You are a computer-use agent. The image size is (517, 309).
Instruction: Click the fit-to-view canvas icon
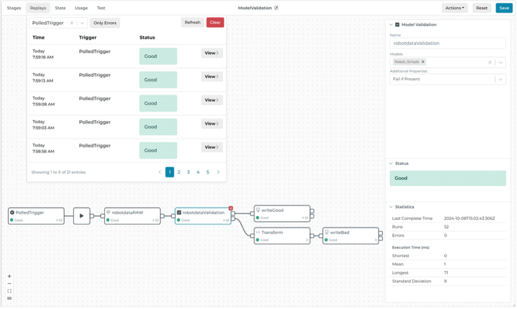click(9, 291)
